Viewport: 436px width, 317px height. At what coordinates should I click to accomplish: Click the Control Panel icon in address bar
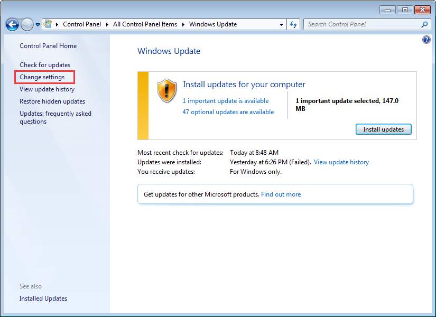[48, 24]
